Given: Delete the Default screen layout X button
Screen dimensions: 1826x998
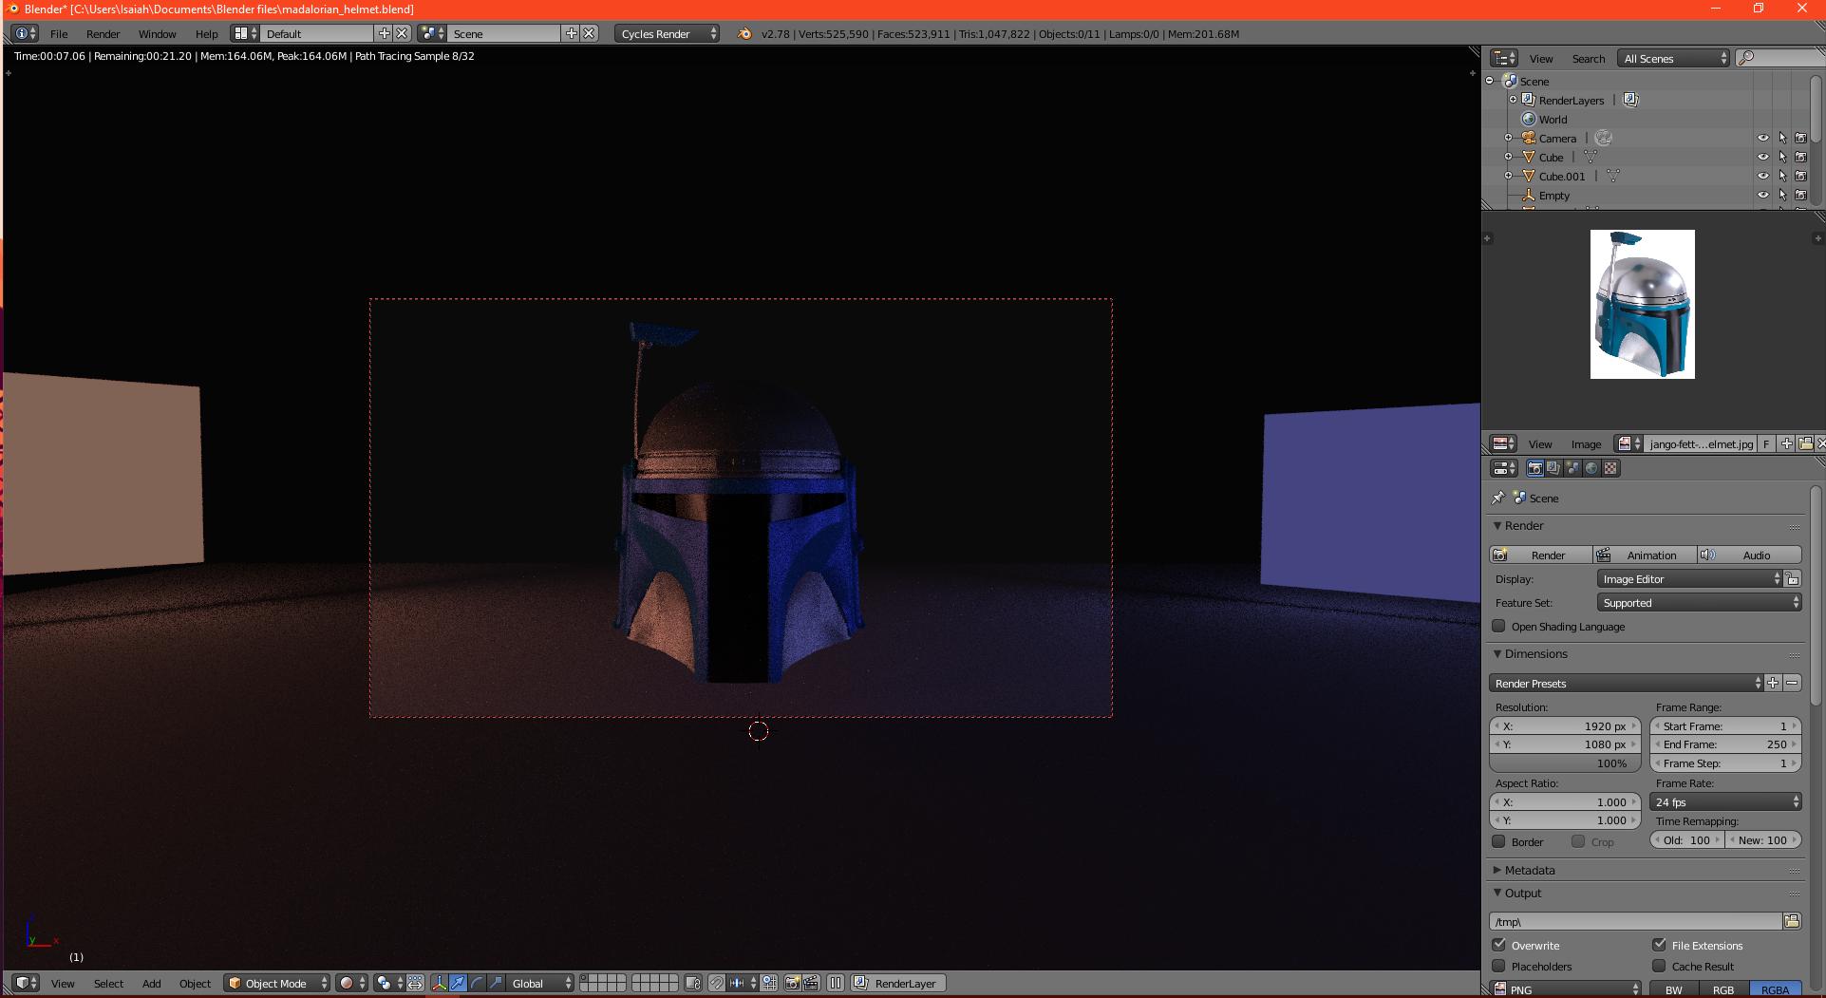Looking at the screenshot, I should (402, 33).
